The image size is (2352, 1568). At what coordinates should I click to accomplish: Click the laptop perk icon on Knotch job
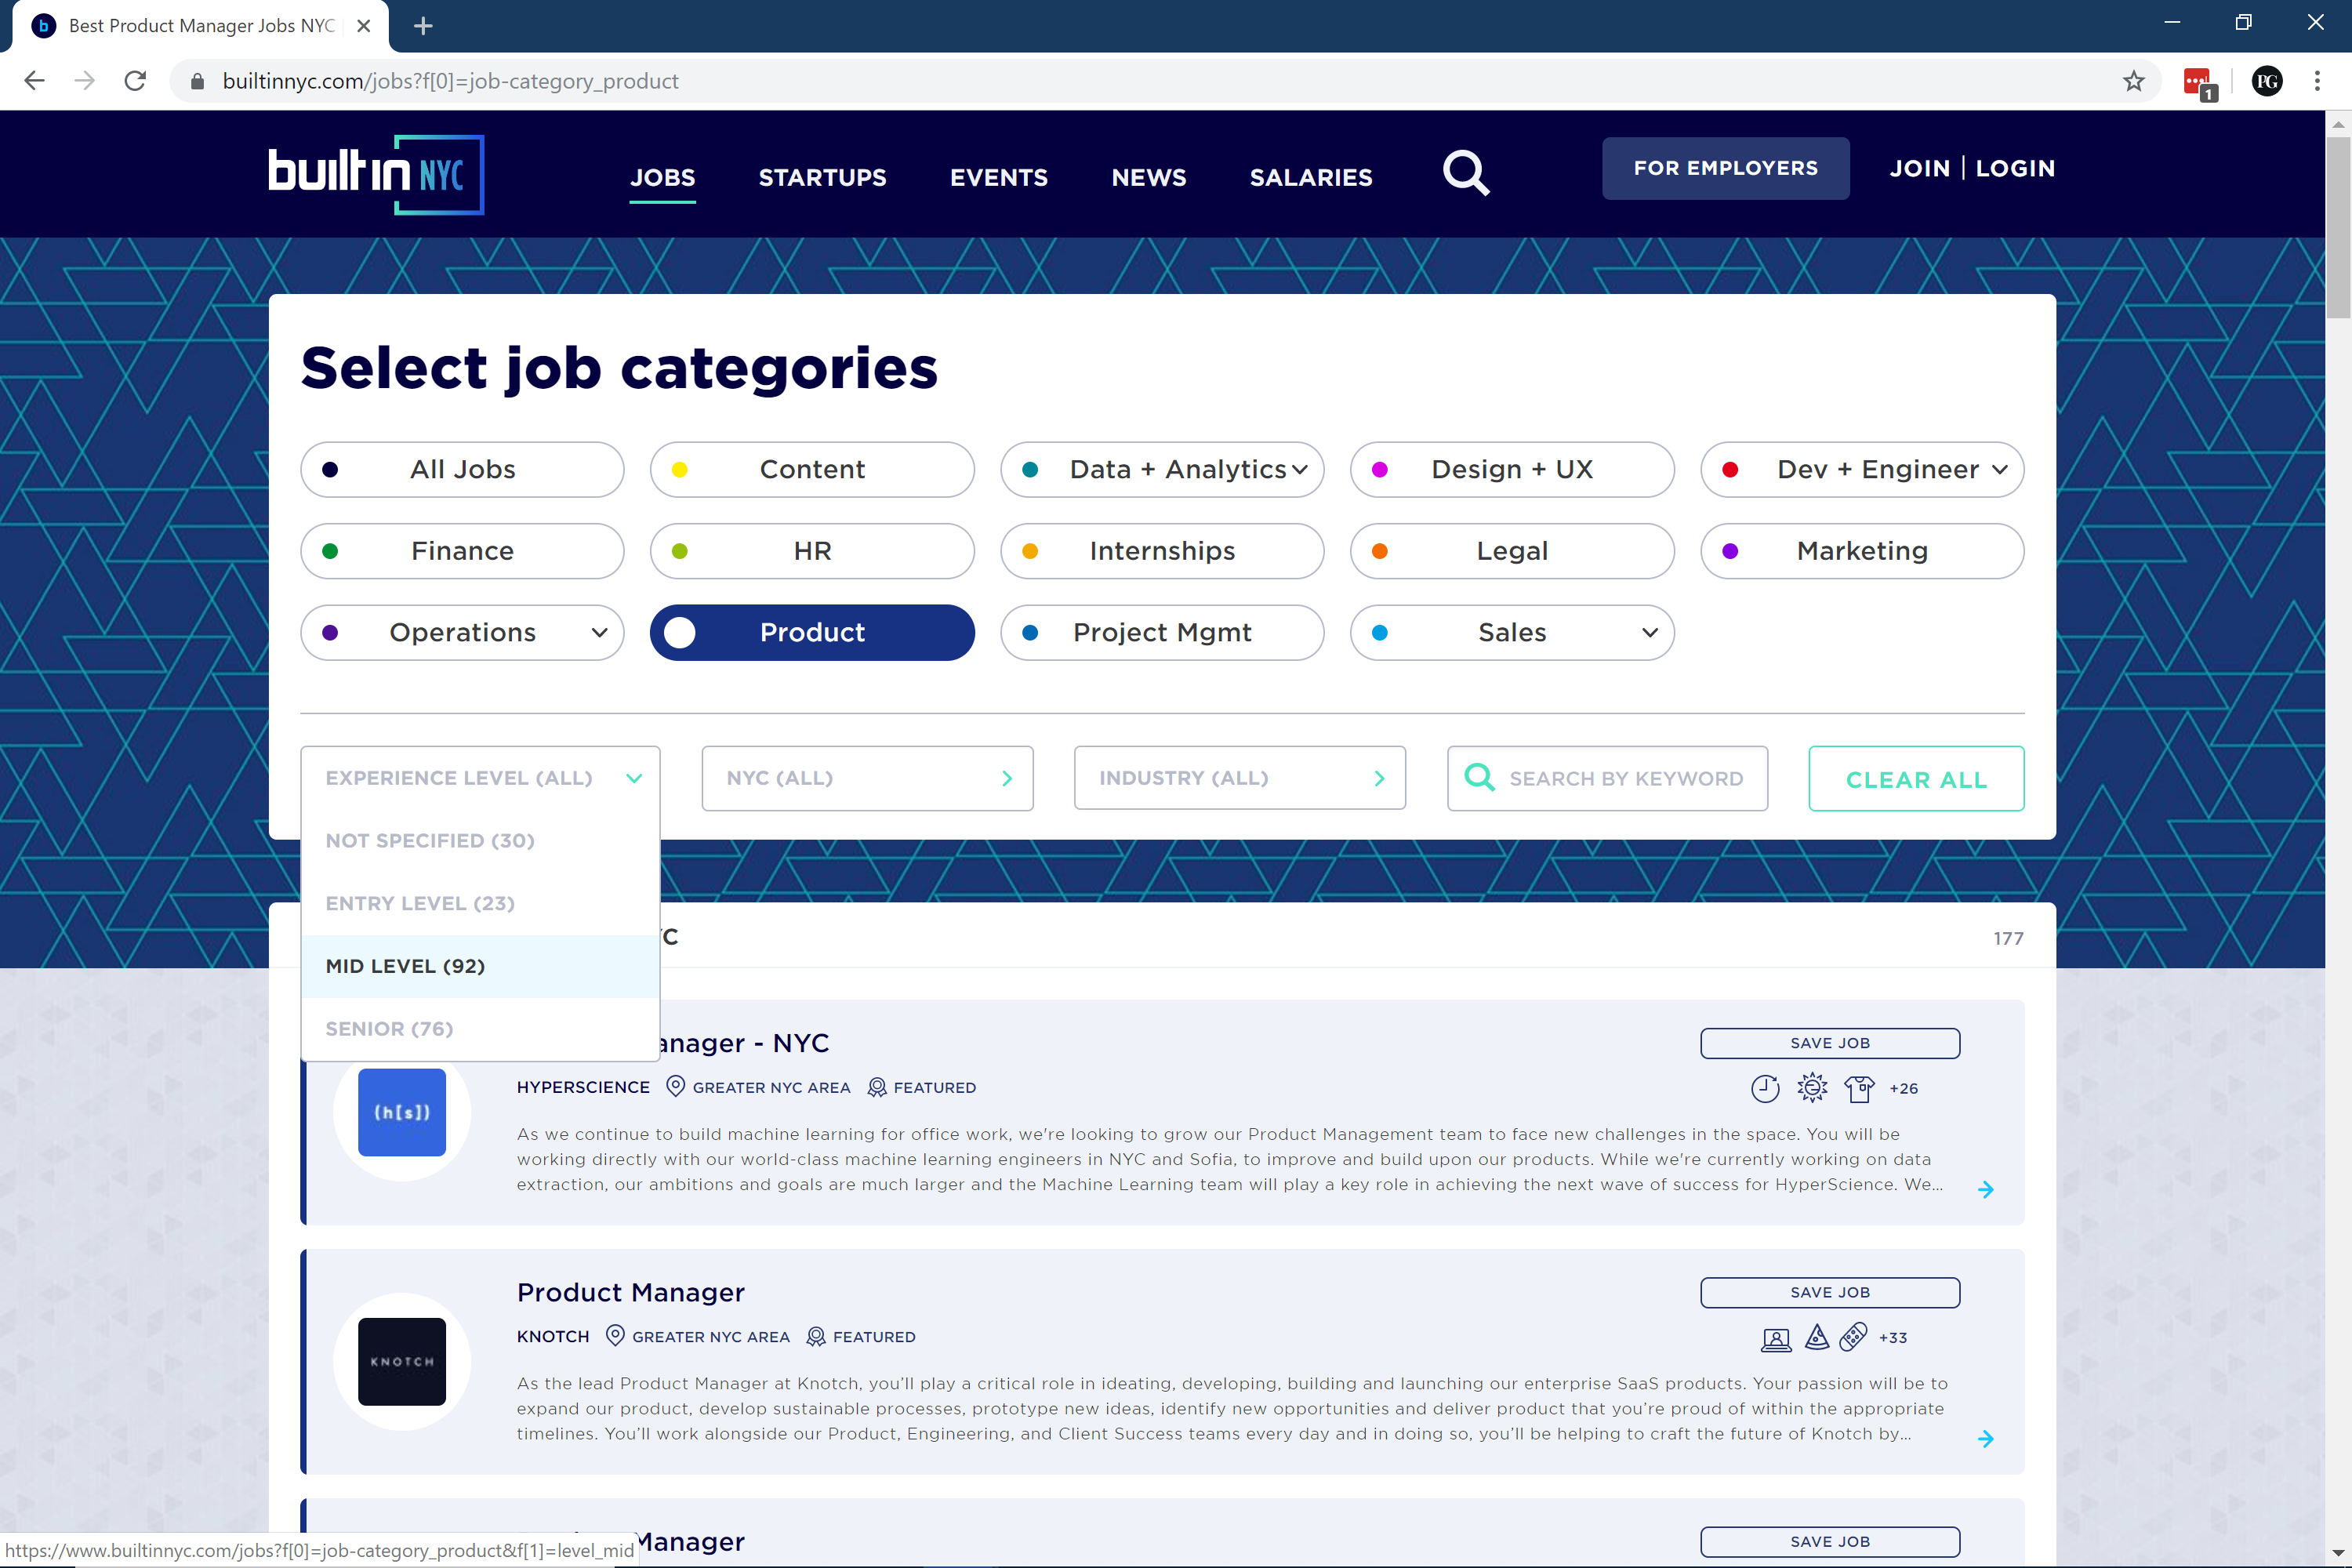1776,1338
